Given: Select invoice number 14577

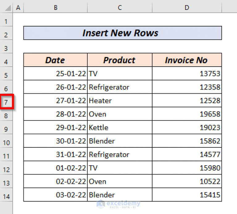Looking at the screenshot, I should tap(187, 154).
